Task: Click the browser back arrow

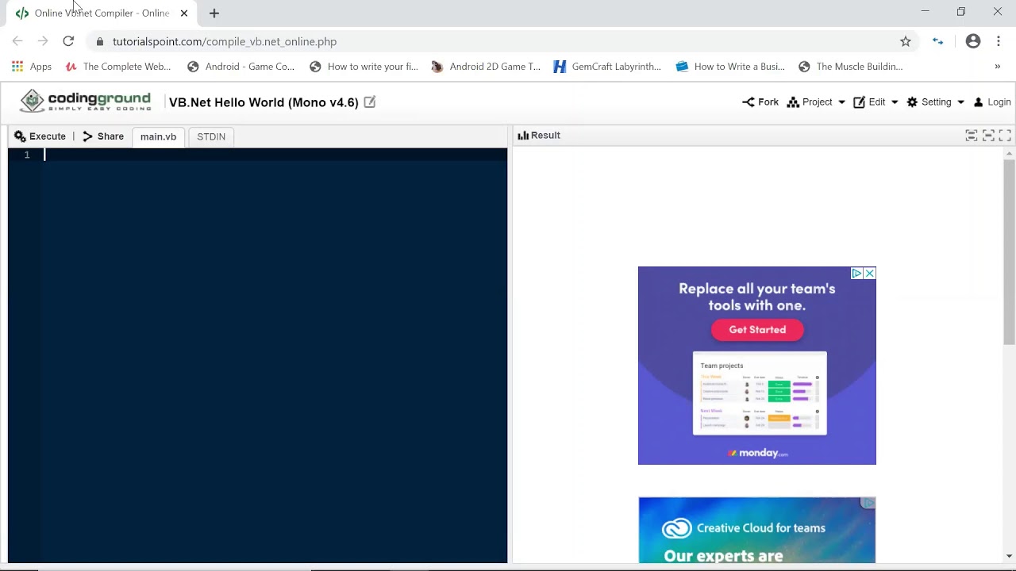Action: click(x=17, y=41)
